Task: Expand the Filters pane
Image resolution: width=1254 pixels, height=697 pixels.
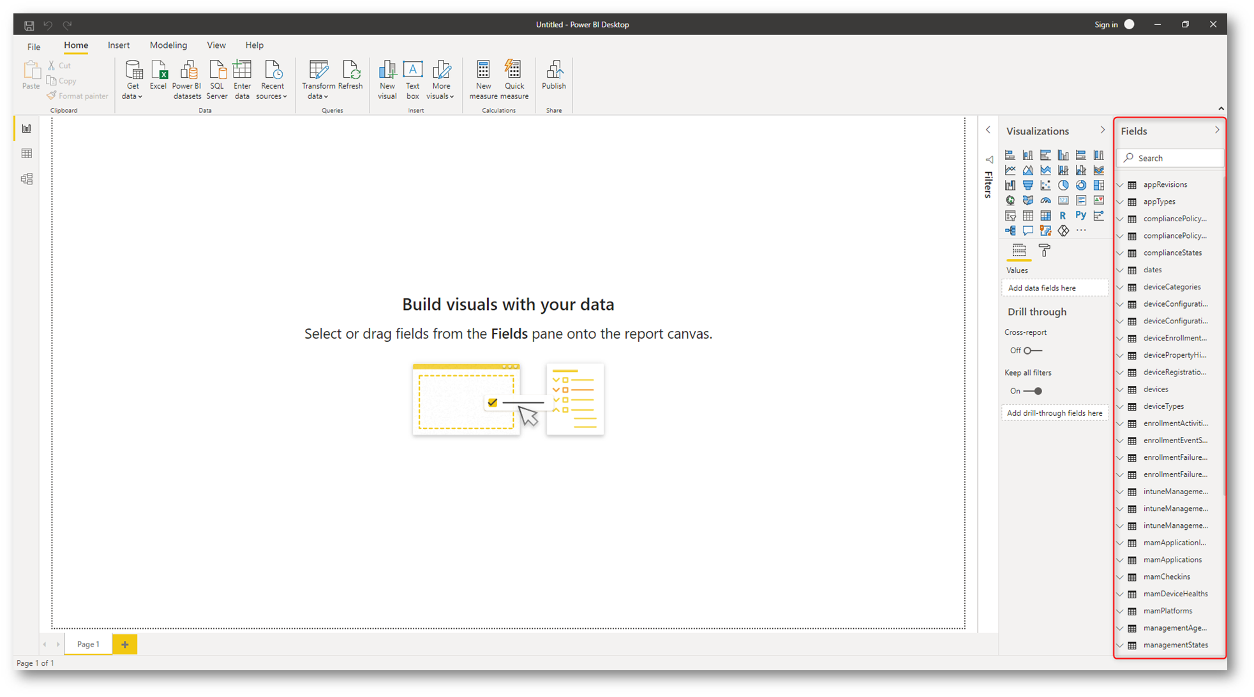Action: [x=989, y=130]
